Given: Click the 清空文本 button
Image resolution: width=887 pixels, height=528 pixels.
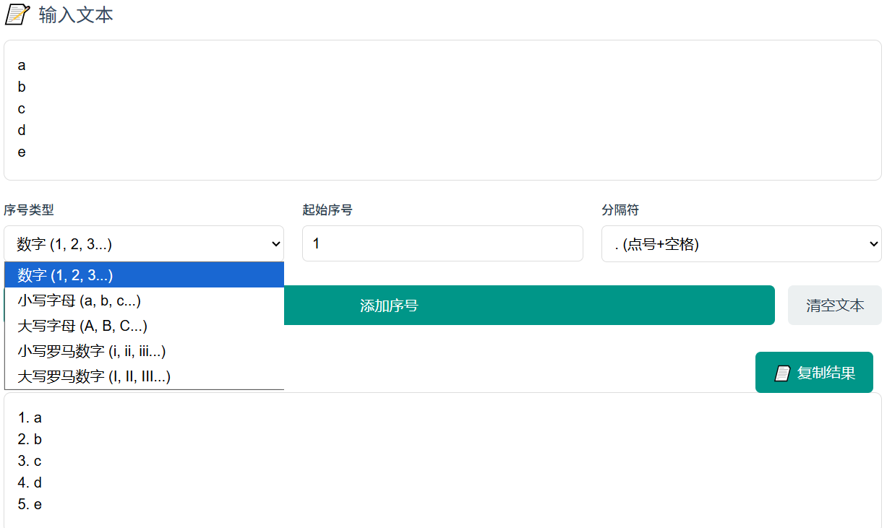Looking at the screenshot, I should tap(834, 306).
